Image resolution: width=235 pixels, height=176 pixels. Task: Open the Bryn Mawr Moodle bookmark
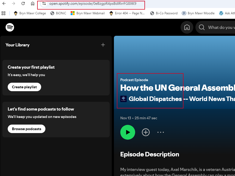click(x=198, y=13)
